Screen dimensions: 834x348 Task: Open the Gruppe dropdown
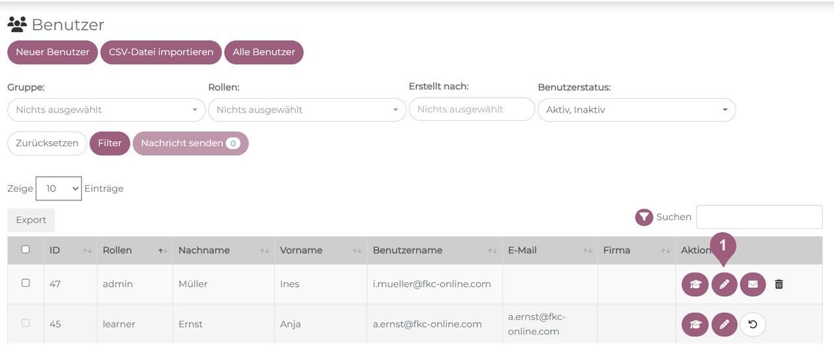[x=106, y=110]
